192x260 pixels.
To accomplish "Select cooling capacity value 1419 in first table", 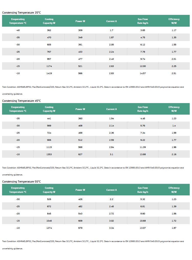I will point(49,73).
